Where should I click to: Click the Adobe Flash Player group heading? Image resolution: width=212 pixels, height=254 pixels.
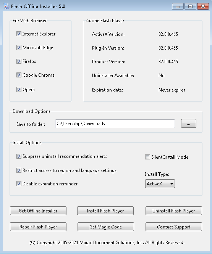click(x=105, y=21)
